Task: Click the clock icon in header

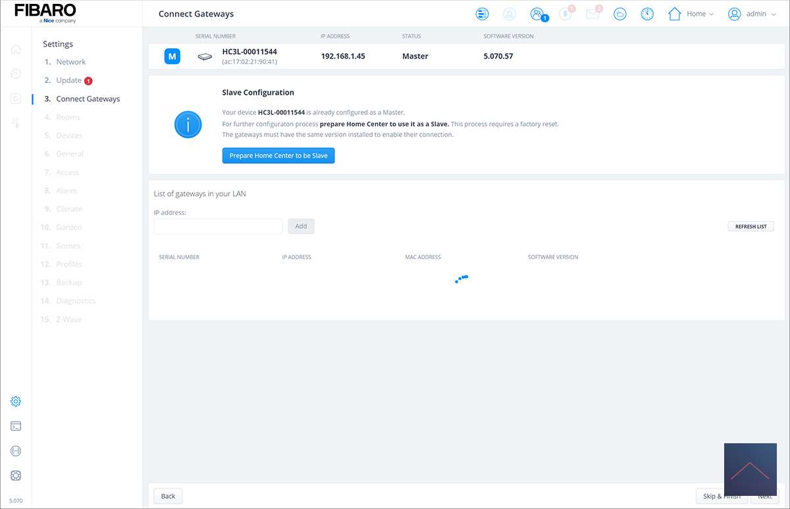Action: (x=647, y=14)
